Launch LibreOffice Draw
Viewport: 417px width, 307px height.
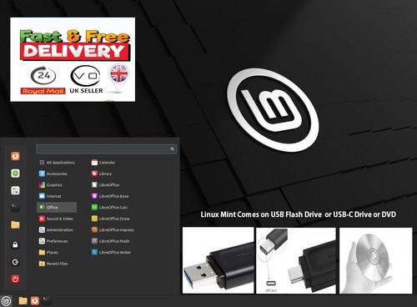(x=110, y=219)
